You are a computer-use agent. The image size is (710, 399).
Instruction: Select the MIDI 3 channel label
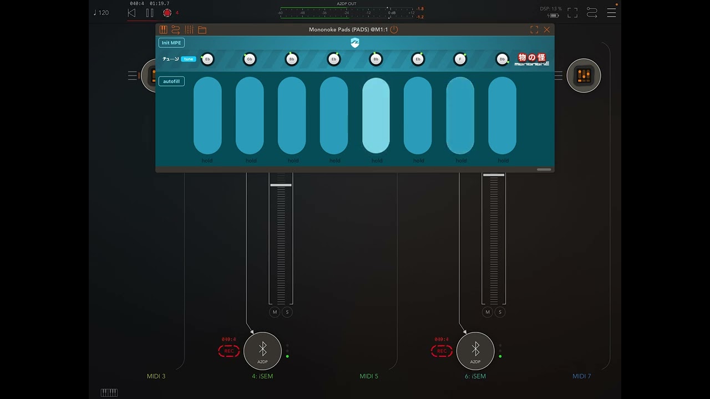156,376
